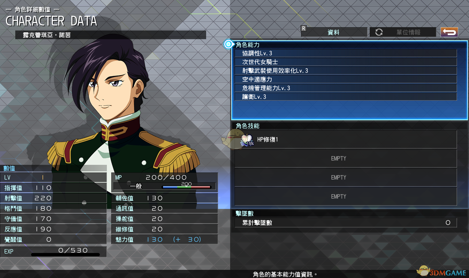This screenshot has height=278, width=469.
Task: Select the 空中適應力 ability row
Action: pyautogui.click(x=345, y=79)
